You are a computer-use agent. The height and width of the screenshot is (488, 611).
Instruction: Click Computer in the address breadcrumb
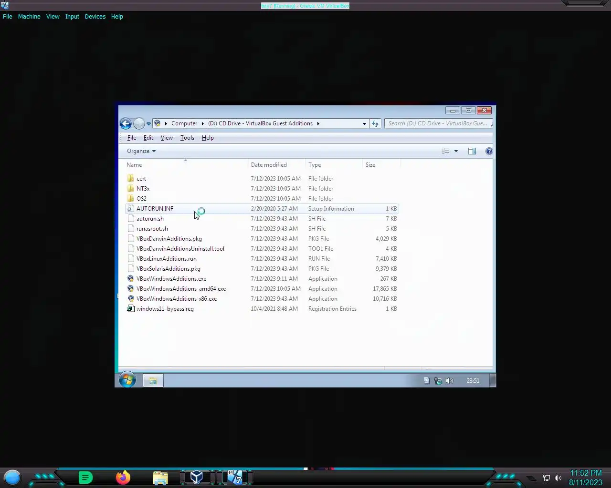pos(184,123)
